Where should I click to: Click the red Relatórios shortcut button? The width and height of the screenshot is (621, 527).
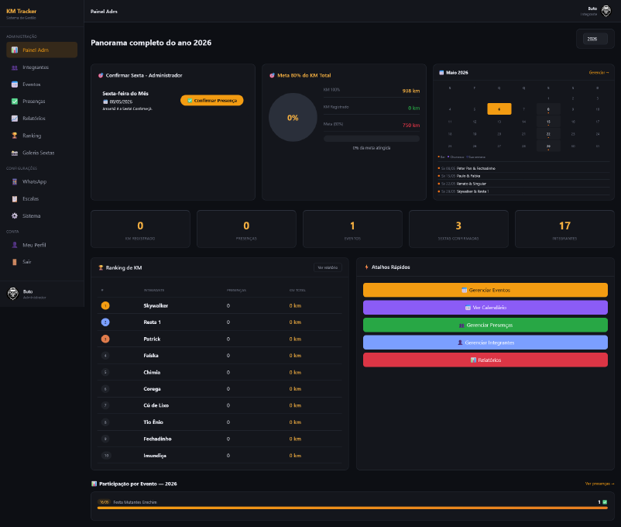[x=485, y=360]
